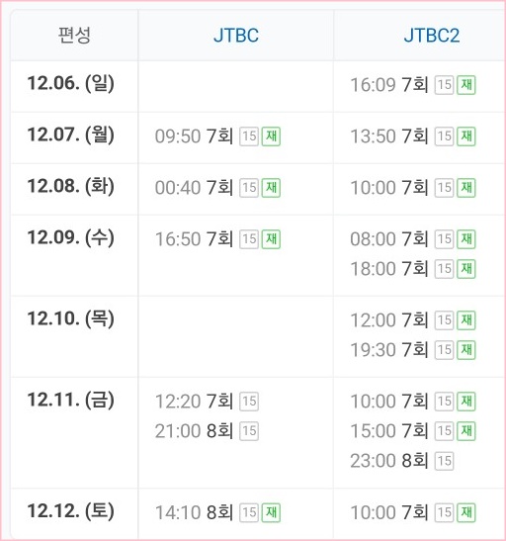The image size is (506, 541).
Task: Select the 12.09 JTBC2 18:00 7회 listing
Action: (413, 269)
